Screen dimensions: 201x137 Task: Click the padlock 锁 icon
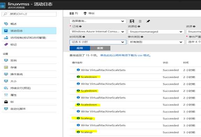[6, 102]
